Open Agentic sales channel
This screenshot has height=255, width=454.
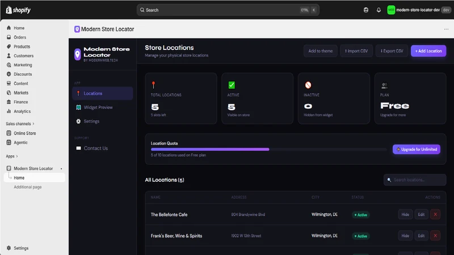[x=20, y=143]
